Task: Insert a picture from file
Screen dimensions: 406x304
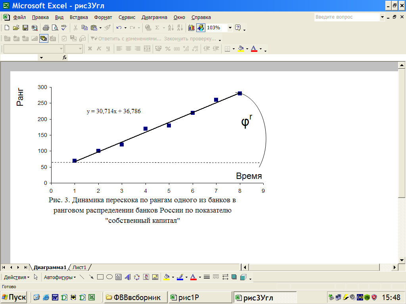Action: (155, 277)
